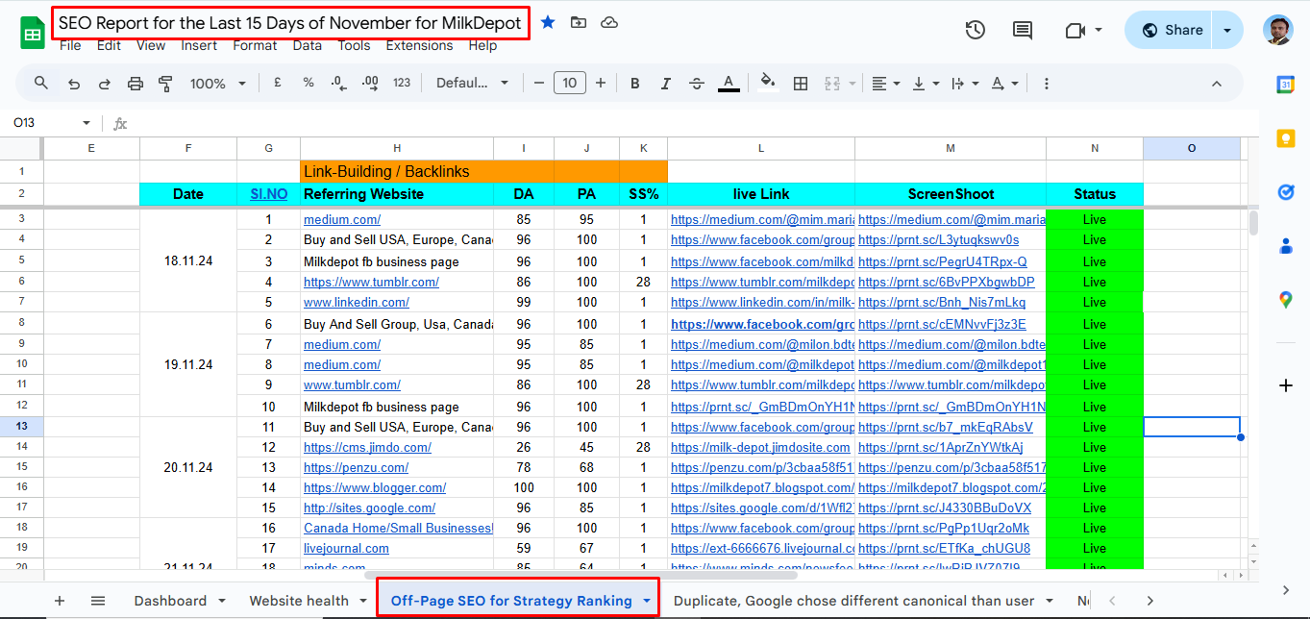Viewport: 1310px width, 619px height.
Task: Open vertical align dropdown
Action: click(925, 84)
